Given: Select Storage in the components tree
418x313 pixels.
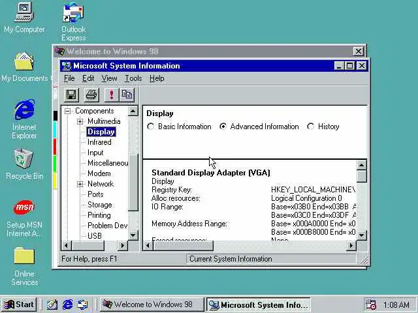Looking at the screenshot, I should pyautogui.click(x=100, y=205).
